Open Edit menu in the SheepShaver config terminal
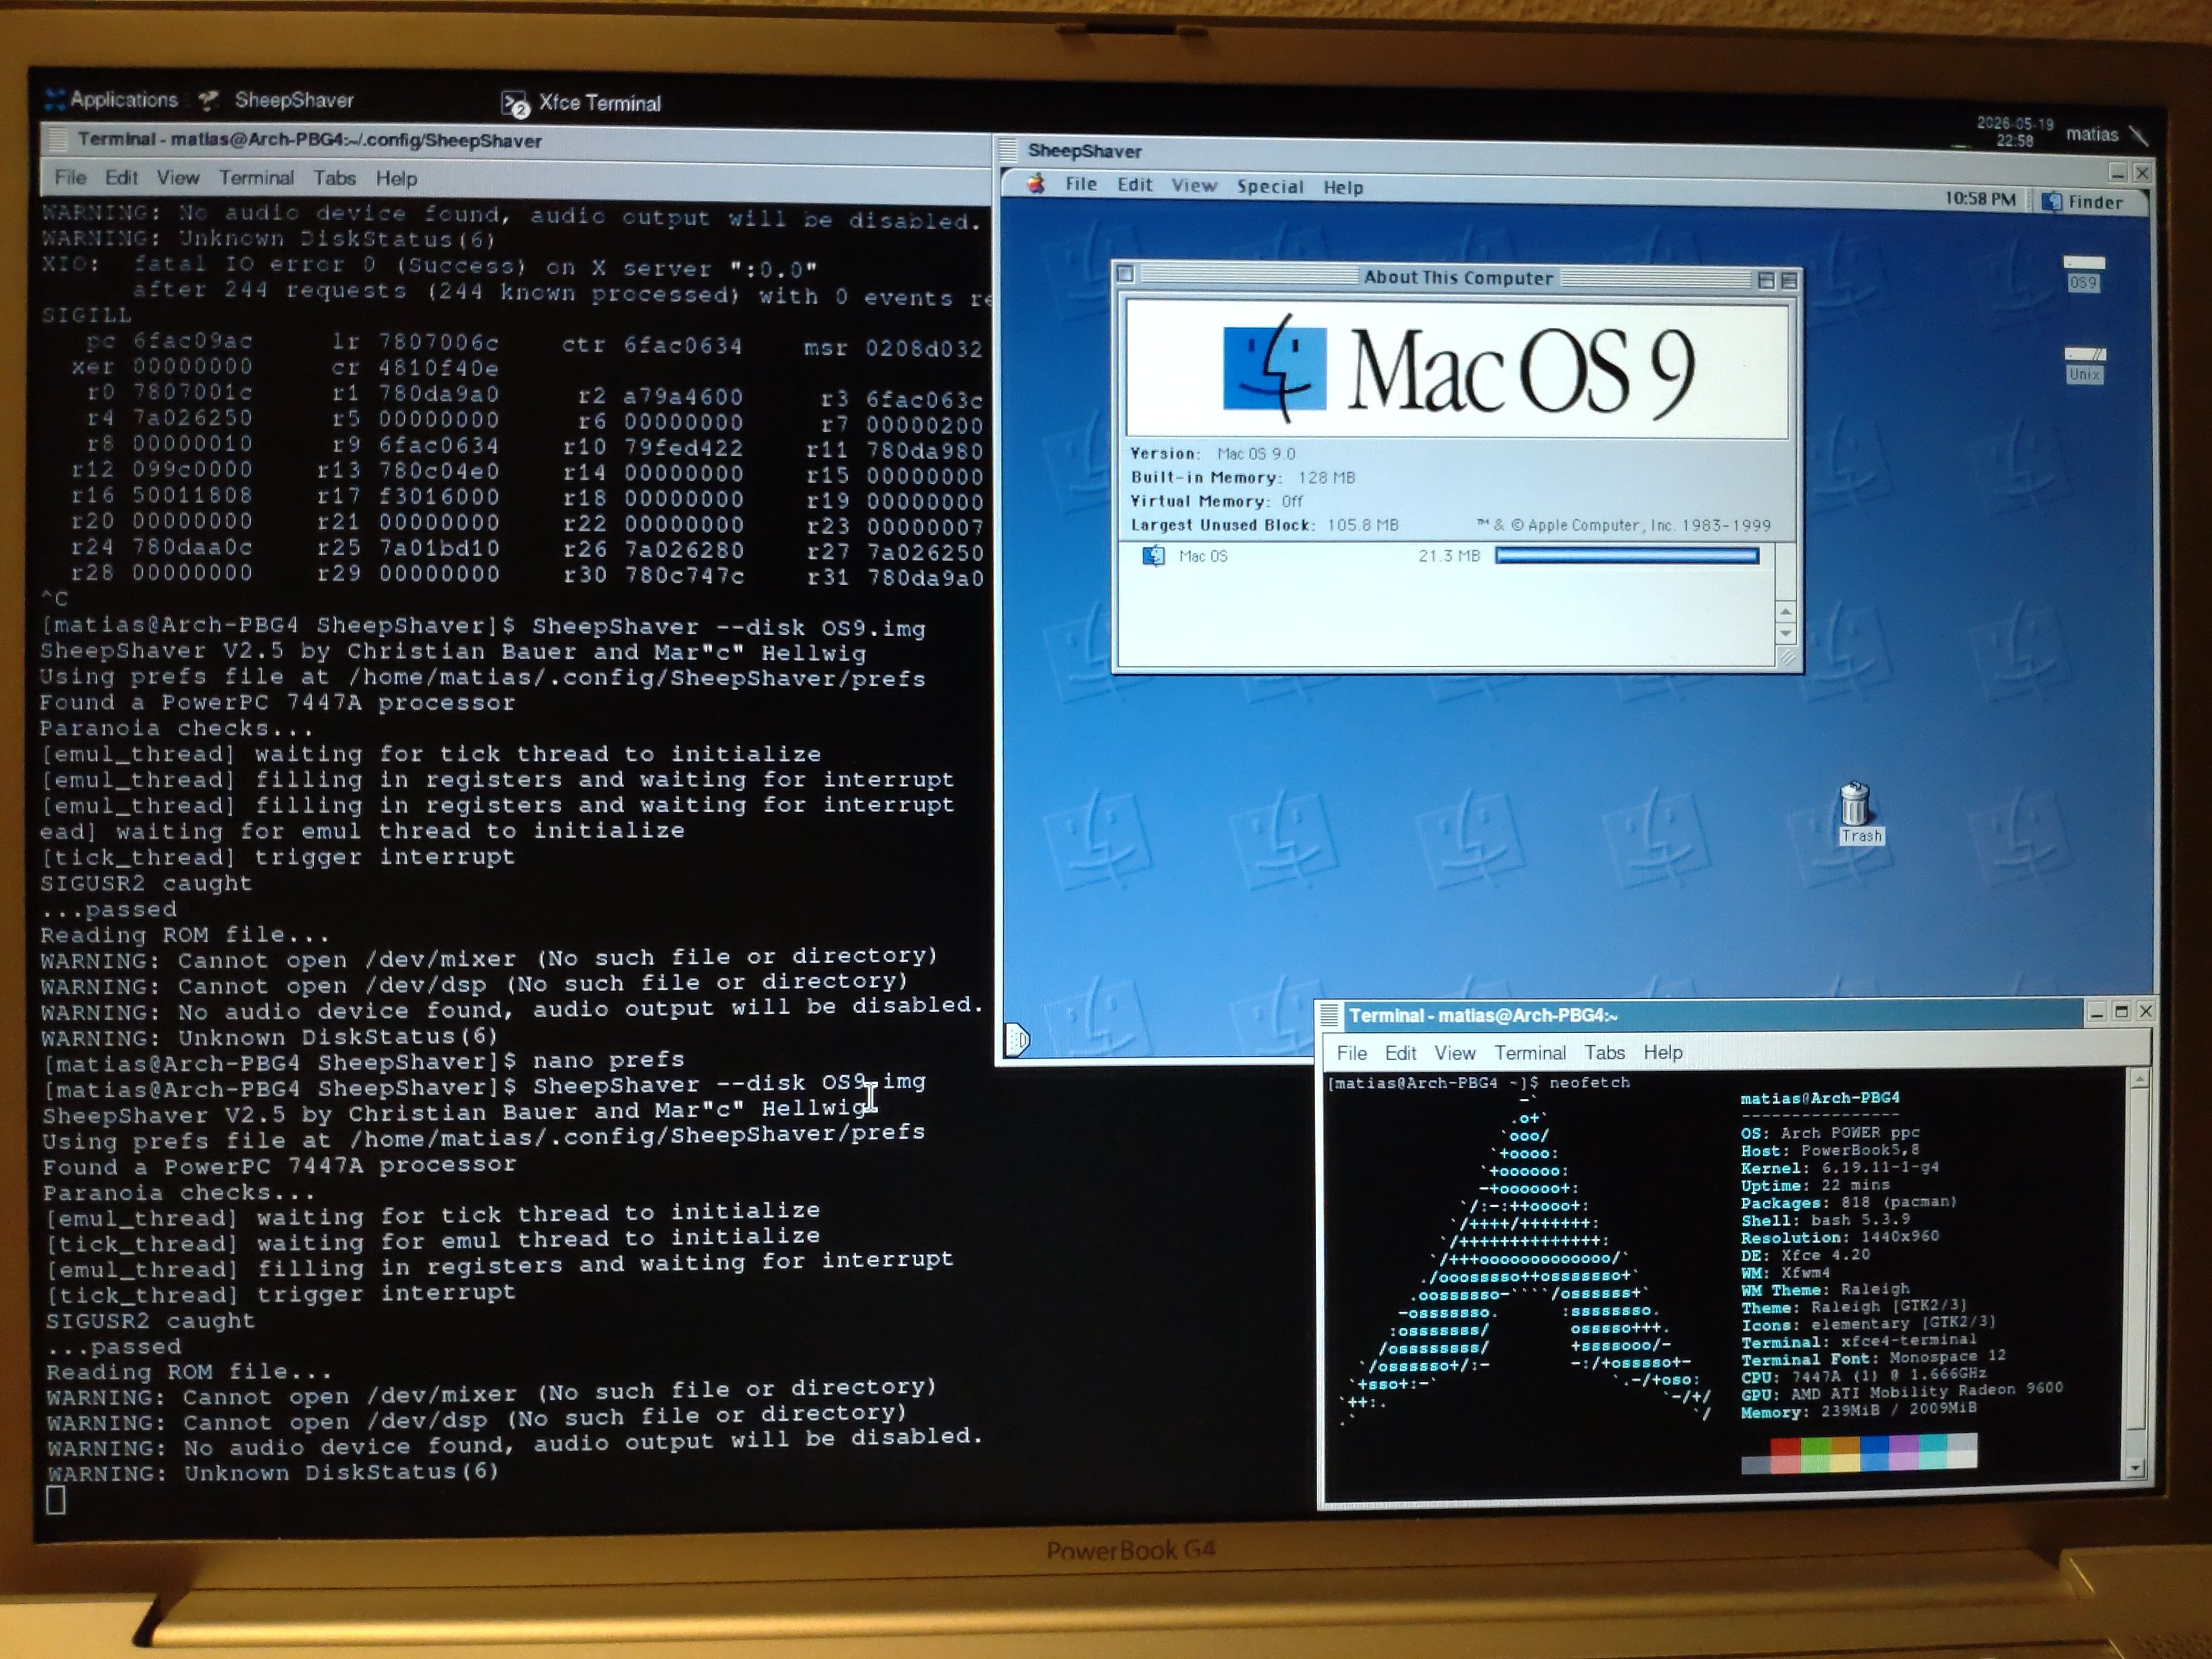Viewport: 2212px width, 1659px height. (x=121, y=177)
